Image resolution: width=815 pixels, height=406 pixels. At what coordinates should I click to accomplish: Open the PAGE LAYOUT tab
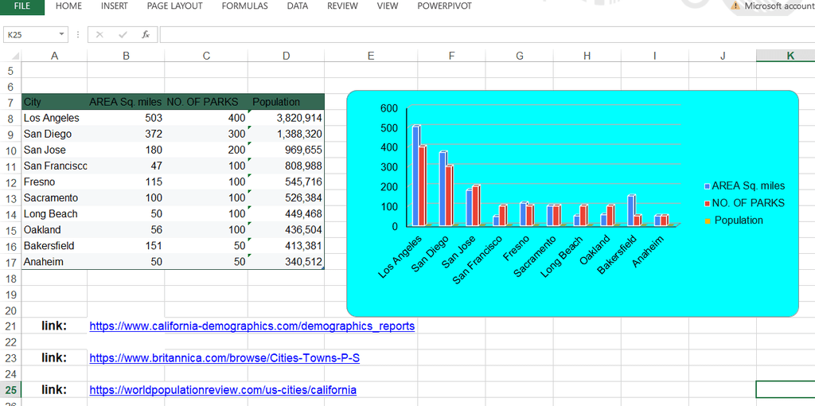tap(174, 6)
